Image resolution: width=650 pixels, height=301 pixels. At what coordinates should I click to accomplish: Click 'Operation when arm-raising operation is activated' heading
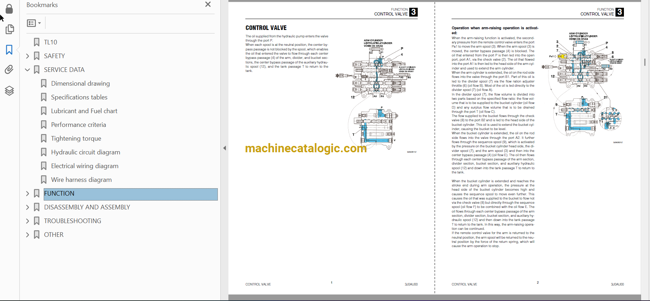click(495, 30)
